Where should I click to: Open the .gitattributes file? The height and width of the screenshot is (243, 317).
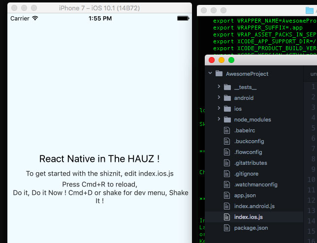pos(251,163)
